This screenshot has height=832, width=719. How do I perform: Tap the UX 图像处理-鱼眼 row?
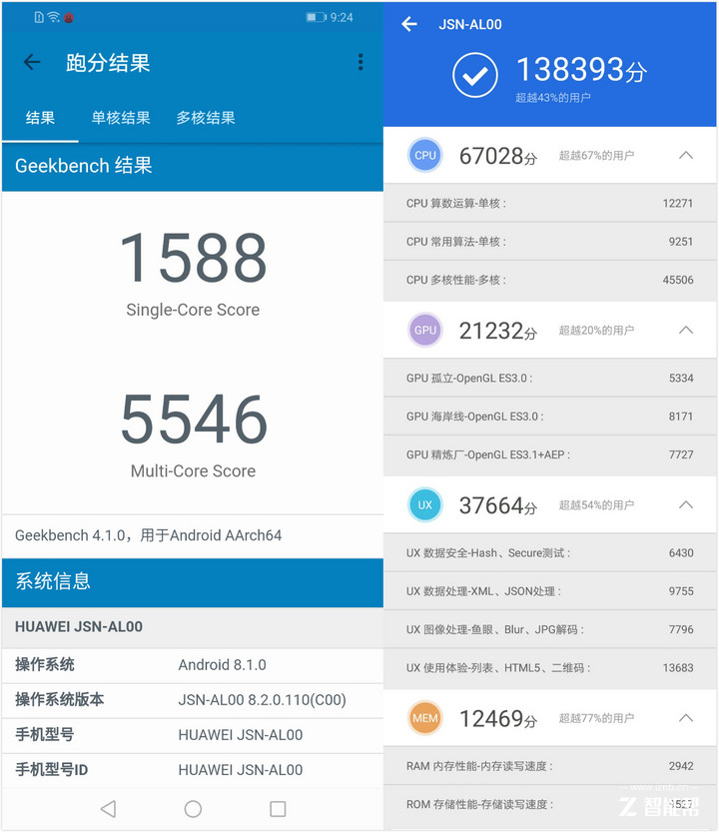pos(549,630)
